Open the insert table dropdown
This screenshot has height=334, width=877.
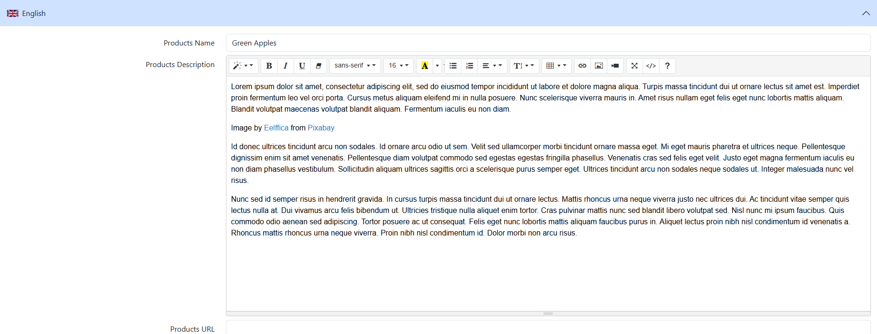(x=557, y=66)
